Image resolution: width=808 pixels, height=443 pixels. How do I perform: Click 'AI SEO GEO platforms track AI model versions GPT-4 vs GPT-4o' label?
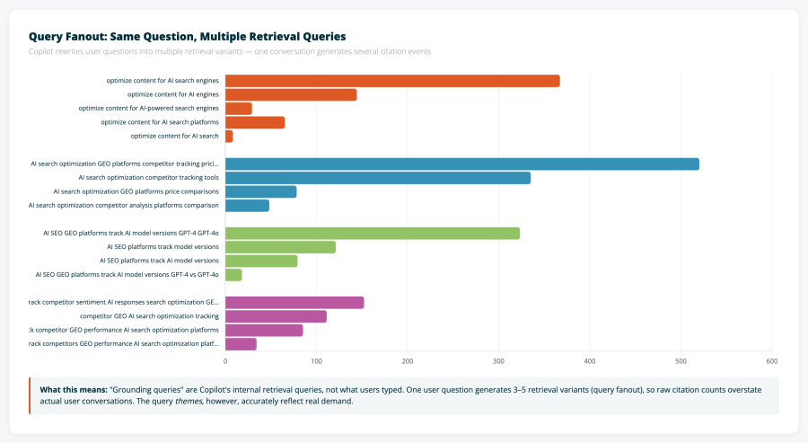[127, 275]
